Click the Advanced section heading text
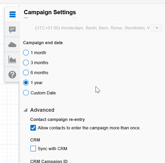 pos(42,110)
